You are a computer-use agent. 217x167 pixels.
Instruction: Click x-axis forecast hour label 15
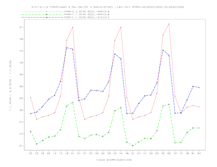[x=61, y=153]
